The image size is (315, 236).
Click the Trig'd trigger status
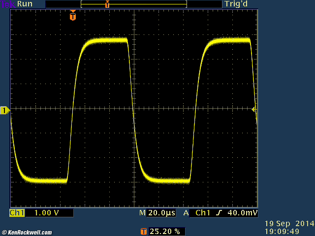tap(236, 4)
